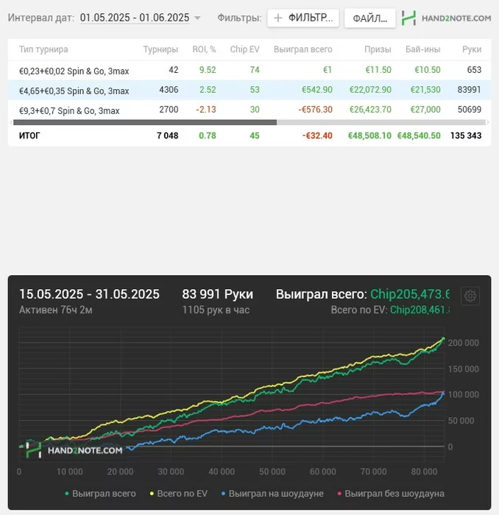The width and height of the screenshot is (499, 515).
Task: Click the Hand2Note logo at top right
Action: [x=446, y=18]
